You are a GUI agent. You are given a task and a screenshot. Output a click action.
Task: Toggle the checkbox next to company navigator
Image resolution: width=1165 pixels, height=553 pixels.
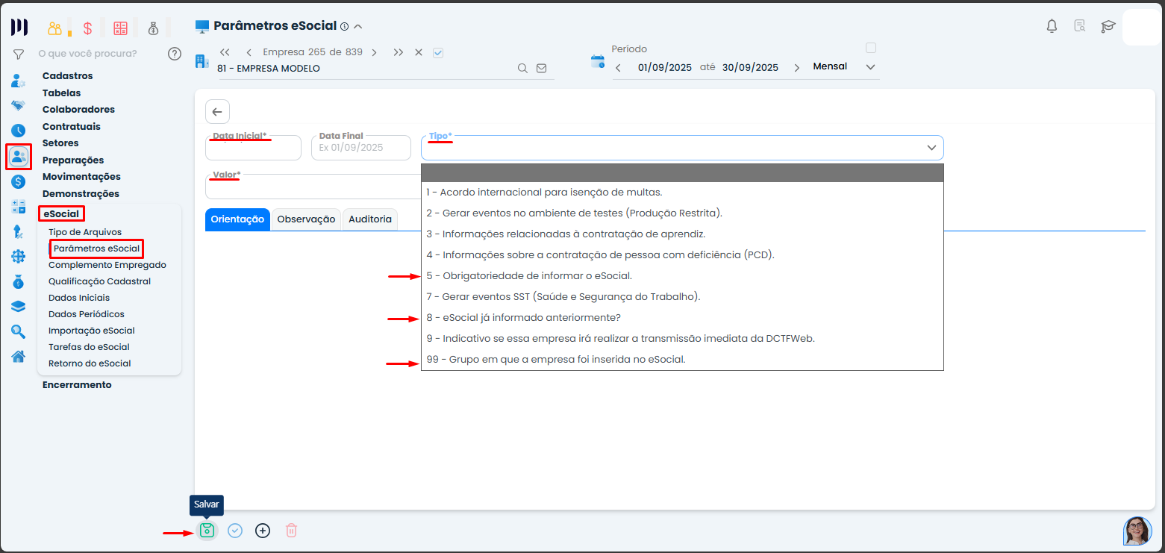click(438, 52)
